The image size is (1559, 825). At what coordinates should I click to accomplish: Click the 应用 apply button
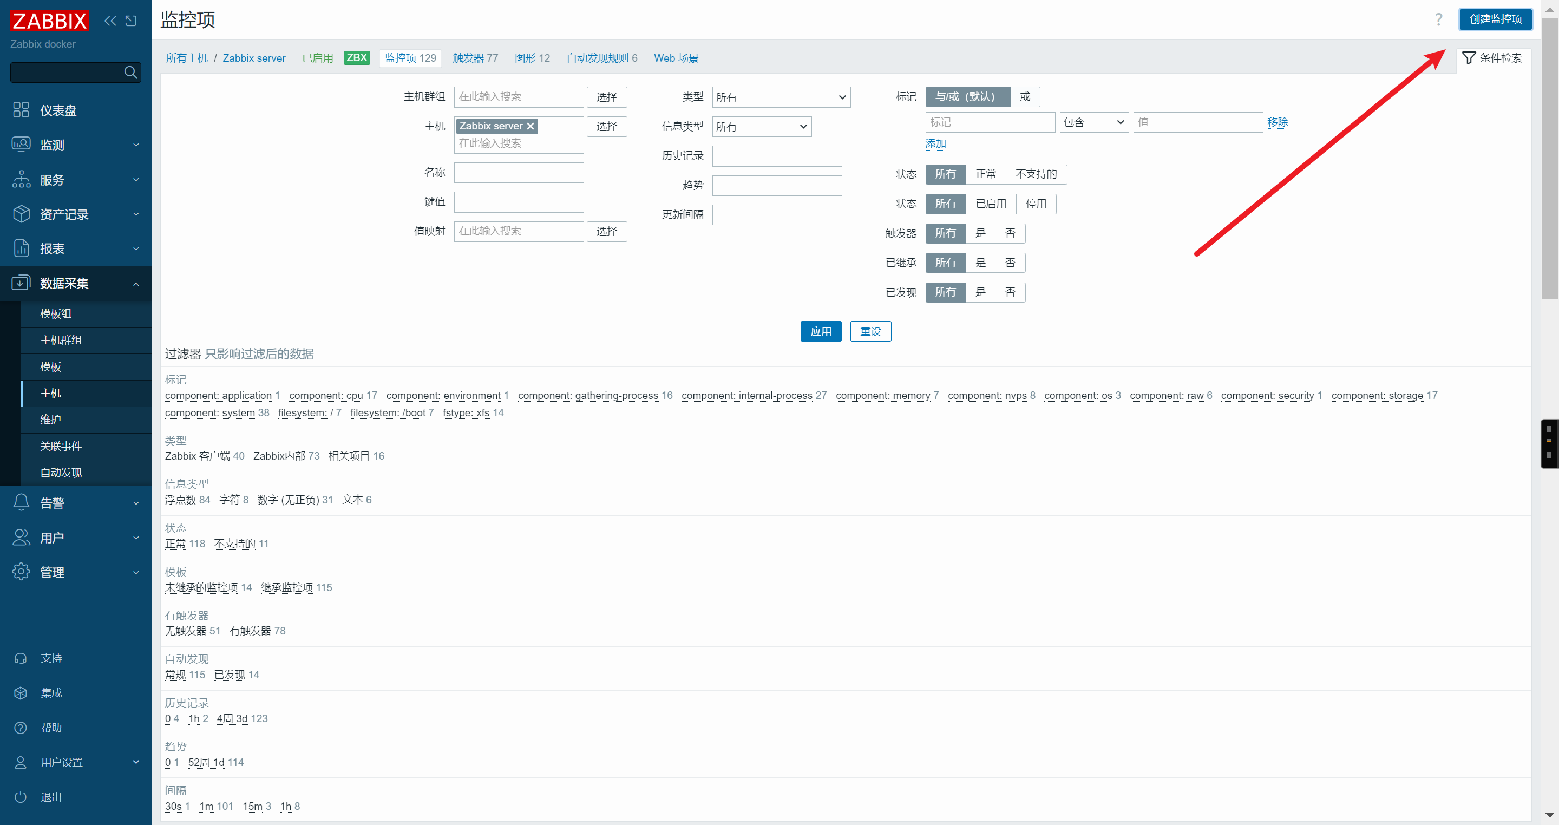click(821, 331)
